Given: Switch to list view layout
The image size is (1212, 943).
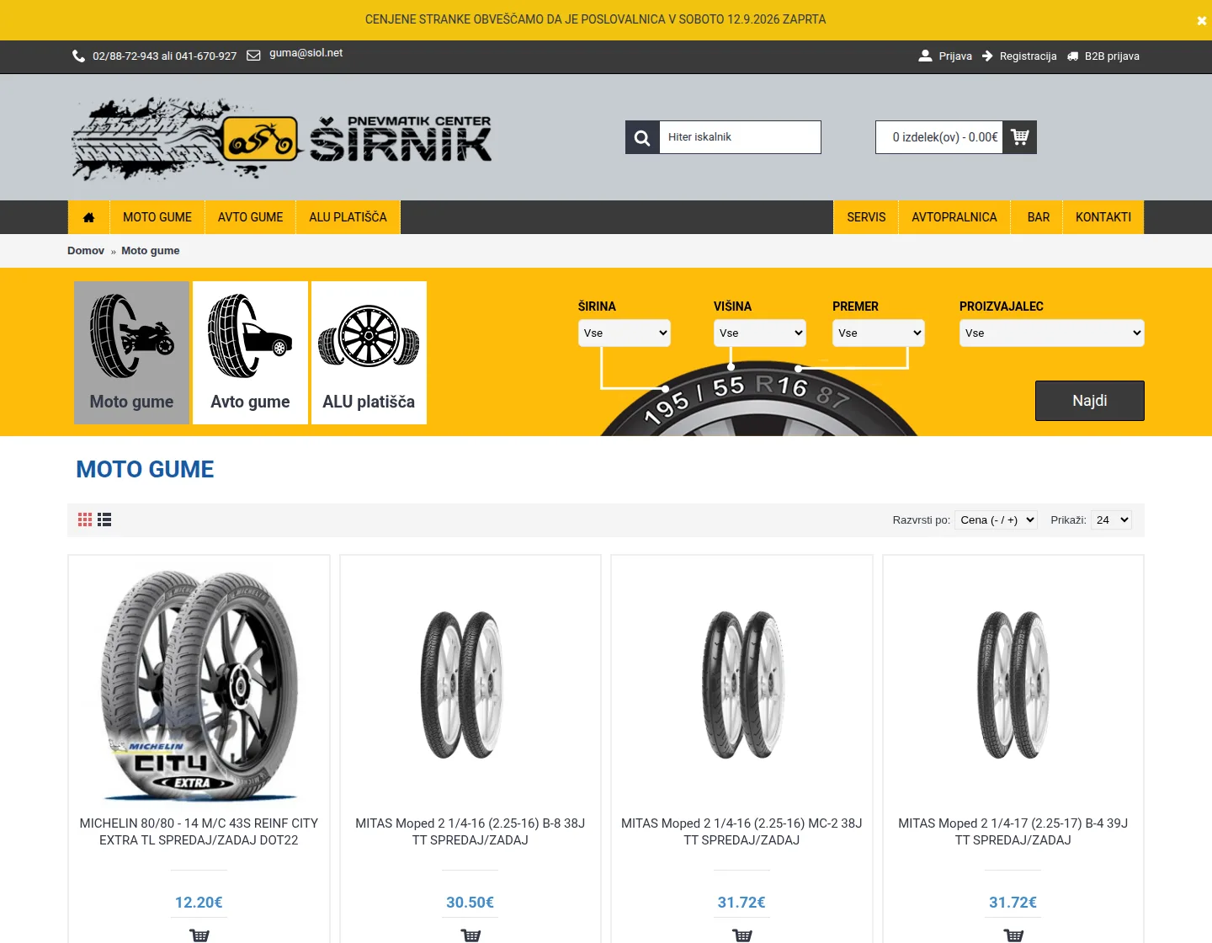Looking at the screenshot, I should [104, 519].
